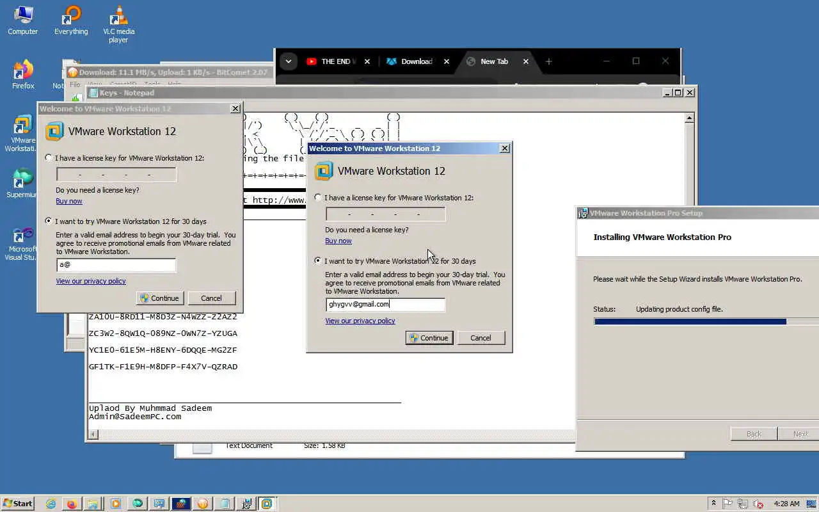Image resolution: width=819 pixels, height=512 pixels.
Task: Open the media player taskbar icon
Action: [116, 504]
